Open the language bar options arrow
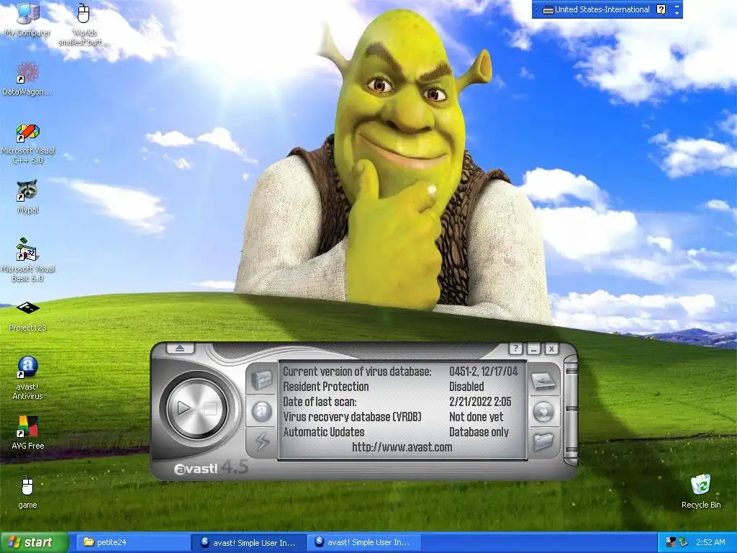 tap(677, 13)
